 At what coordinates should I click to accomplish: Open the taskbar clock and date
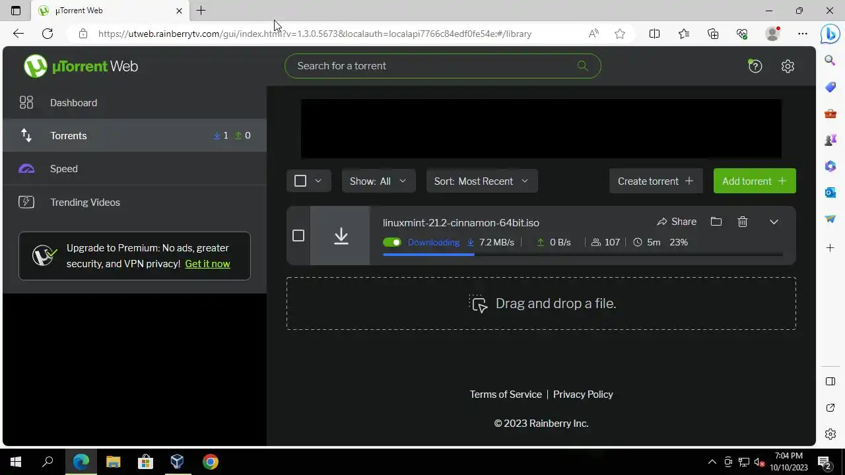(x=789, y=462)
